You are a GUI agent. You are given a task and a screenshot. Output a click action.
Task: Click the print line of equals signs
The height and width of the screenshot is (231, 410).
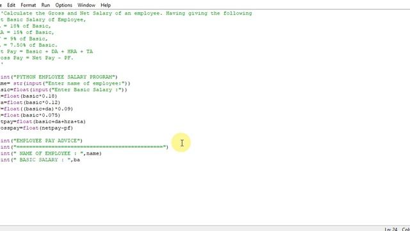84,147
